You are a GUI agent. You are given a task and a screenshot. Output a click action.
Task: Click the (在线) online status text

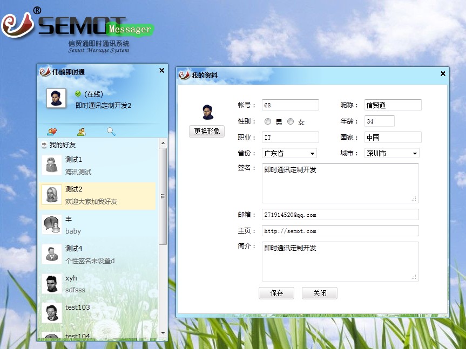point(93,94)
